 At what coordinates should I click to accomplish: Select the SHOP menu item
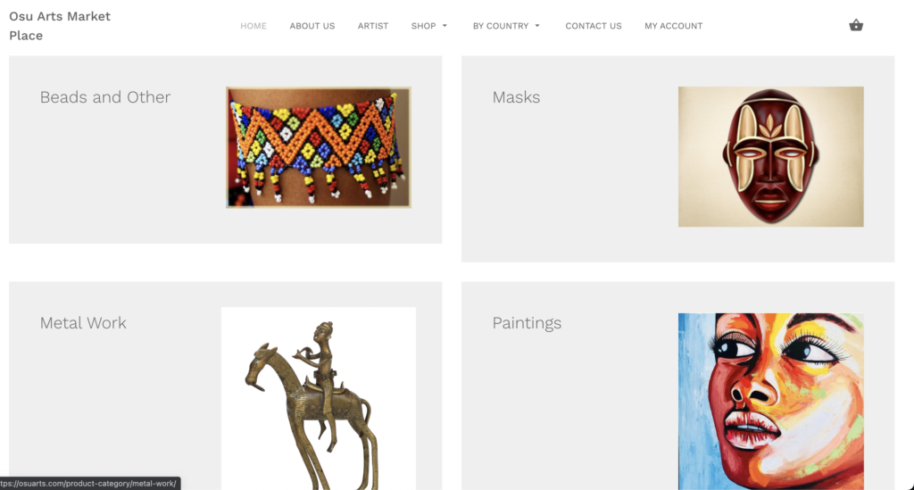pos(424,26)
